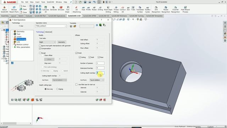Add a Multi-Depth Drilling operation

point(108,10)
